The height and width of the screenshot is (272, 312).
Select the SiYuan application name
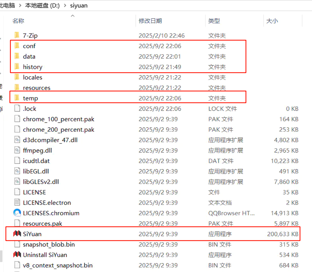(32, 234)
